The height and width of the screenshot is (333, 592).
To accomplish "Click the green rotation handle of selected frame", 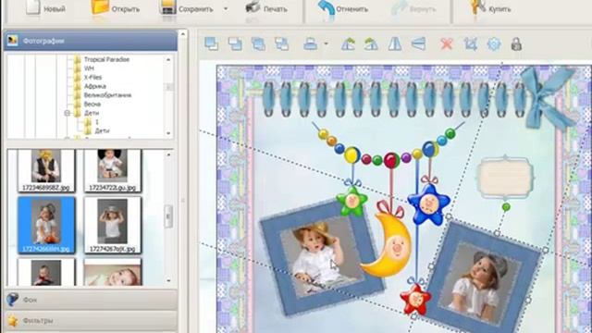I will pos(506,207).
